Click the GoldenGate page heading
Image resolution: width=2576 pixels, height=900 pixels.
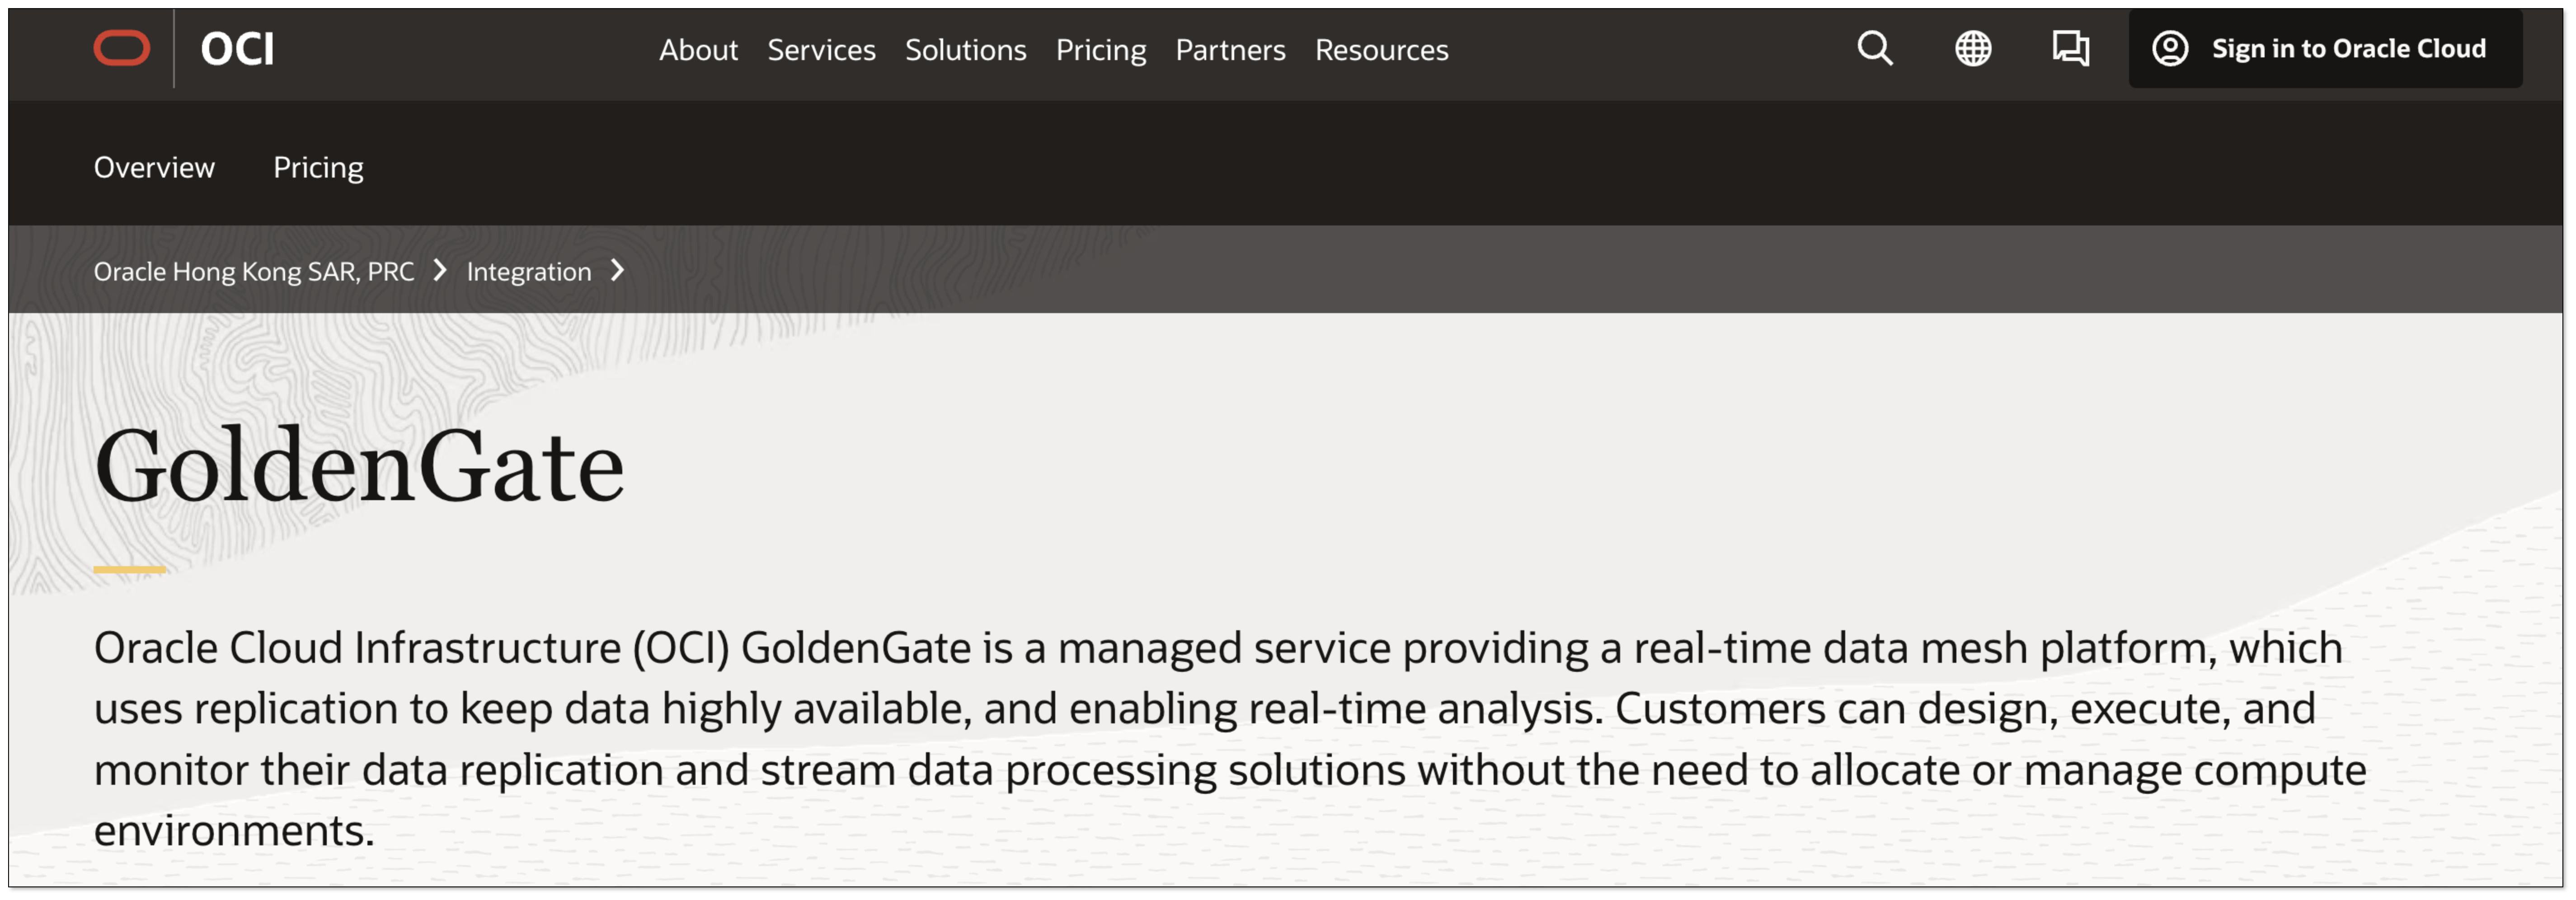(359, 466)
